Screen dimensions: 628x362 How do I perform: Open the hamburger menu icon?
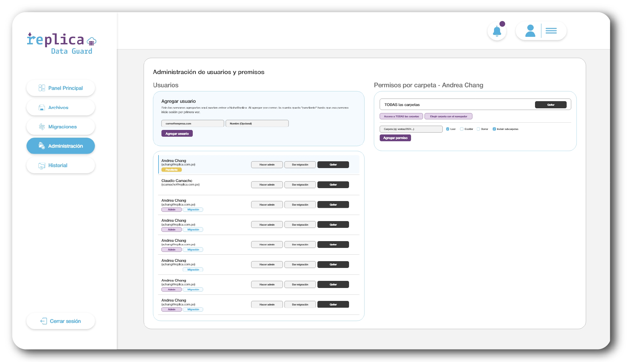tap(551, 31)
